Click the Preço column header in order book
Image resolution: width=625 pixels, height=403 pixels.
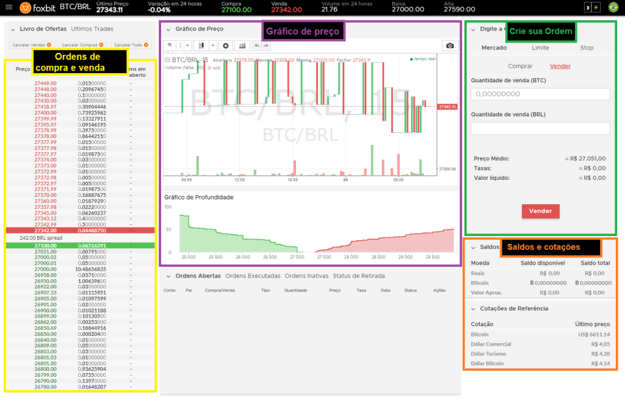[x=23, y=70]
